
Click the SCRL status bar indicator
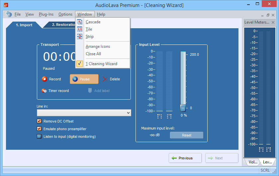265,170
